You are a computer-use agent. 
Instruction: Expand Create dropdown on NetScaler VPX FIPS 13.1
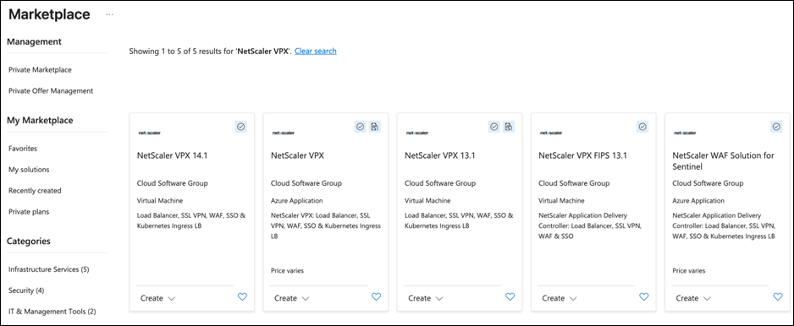[559, 298]
